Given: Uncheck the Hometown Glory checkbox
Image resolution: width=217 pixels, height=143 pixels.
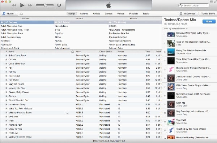Looking at the screenshot, I should [6, 104].
